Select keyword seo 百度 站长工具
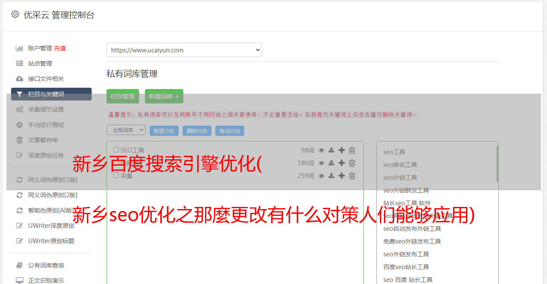The height and width of the screenshot is (284, 547). 408,280
